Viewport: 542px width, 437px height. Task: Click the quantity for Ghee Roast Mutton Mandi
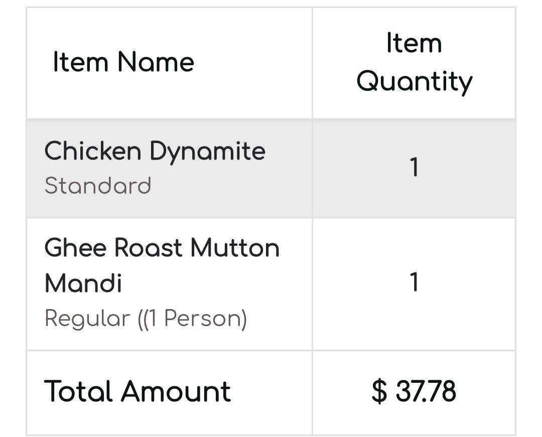tap(414, 282)
